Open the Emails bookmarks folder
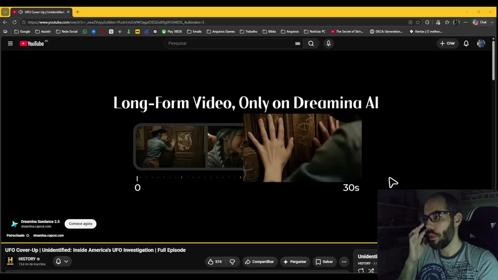The width and height of the screenshot is (498, 280). coord(194,31)
